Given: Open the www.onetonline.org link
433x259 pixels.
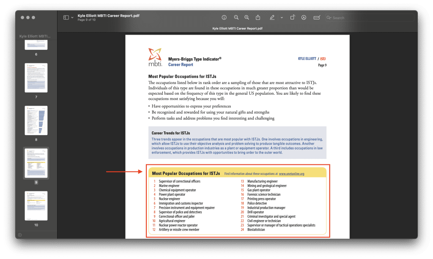Looking at the screenshot, I should pos(291,174).
